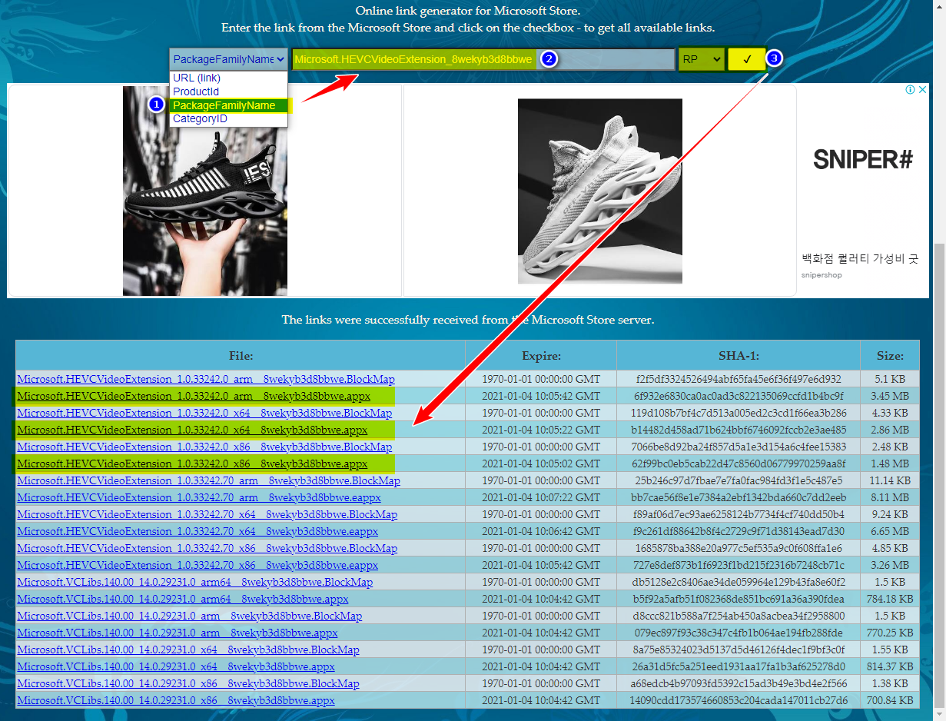Open the PackageFamilyName type dropdown
The width and height of the screenshot is (946, 721).
pos(229,59)
